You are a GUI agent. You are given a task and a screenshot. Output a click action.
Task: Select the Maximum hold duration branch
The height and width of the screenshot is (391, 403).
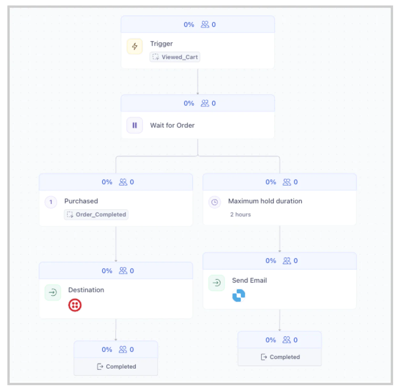click(265, 201)
